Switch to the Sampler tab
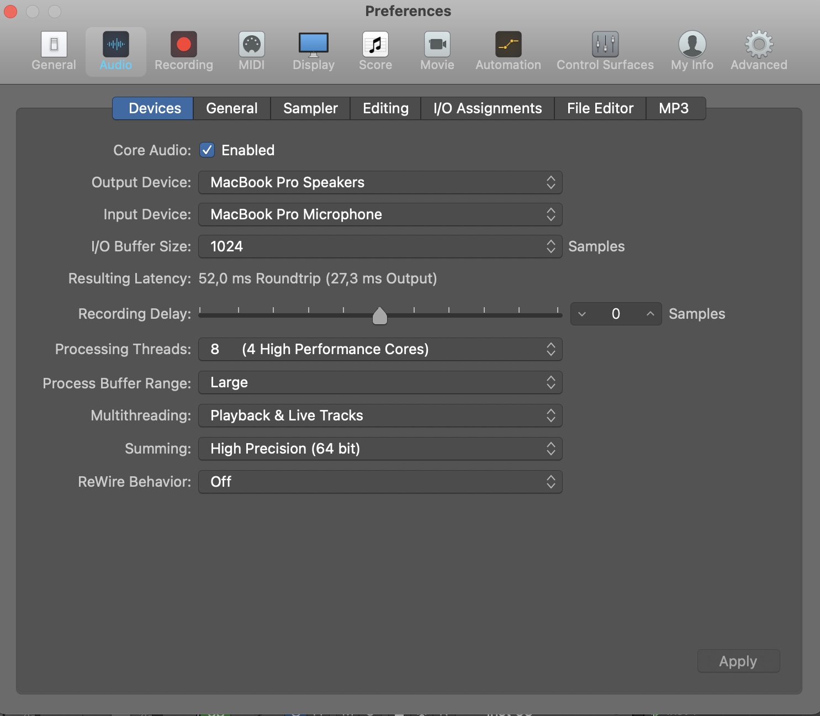 pyautogui.click(x=310, y=108)
